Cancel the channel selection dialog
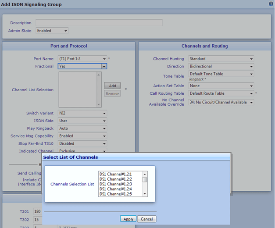Viewport: 275px width, 228px height. pos(146,219)
